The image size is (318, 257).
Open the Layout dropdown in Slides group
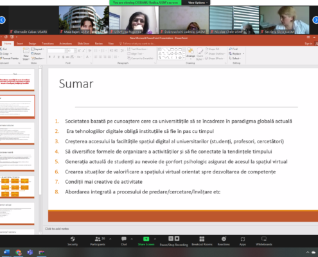coord(38,49)
